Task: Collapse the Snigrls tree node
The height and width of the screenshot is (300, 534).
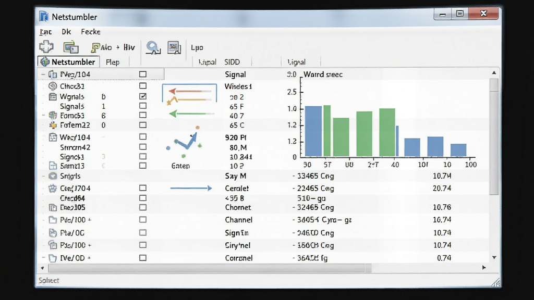Action: point(43,176)
